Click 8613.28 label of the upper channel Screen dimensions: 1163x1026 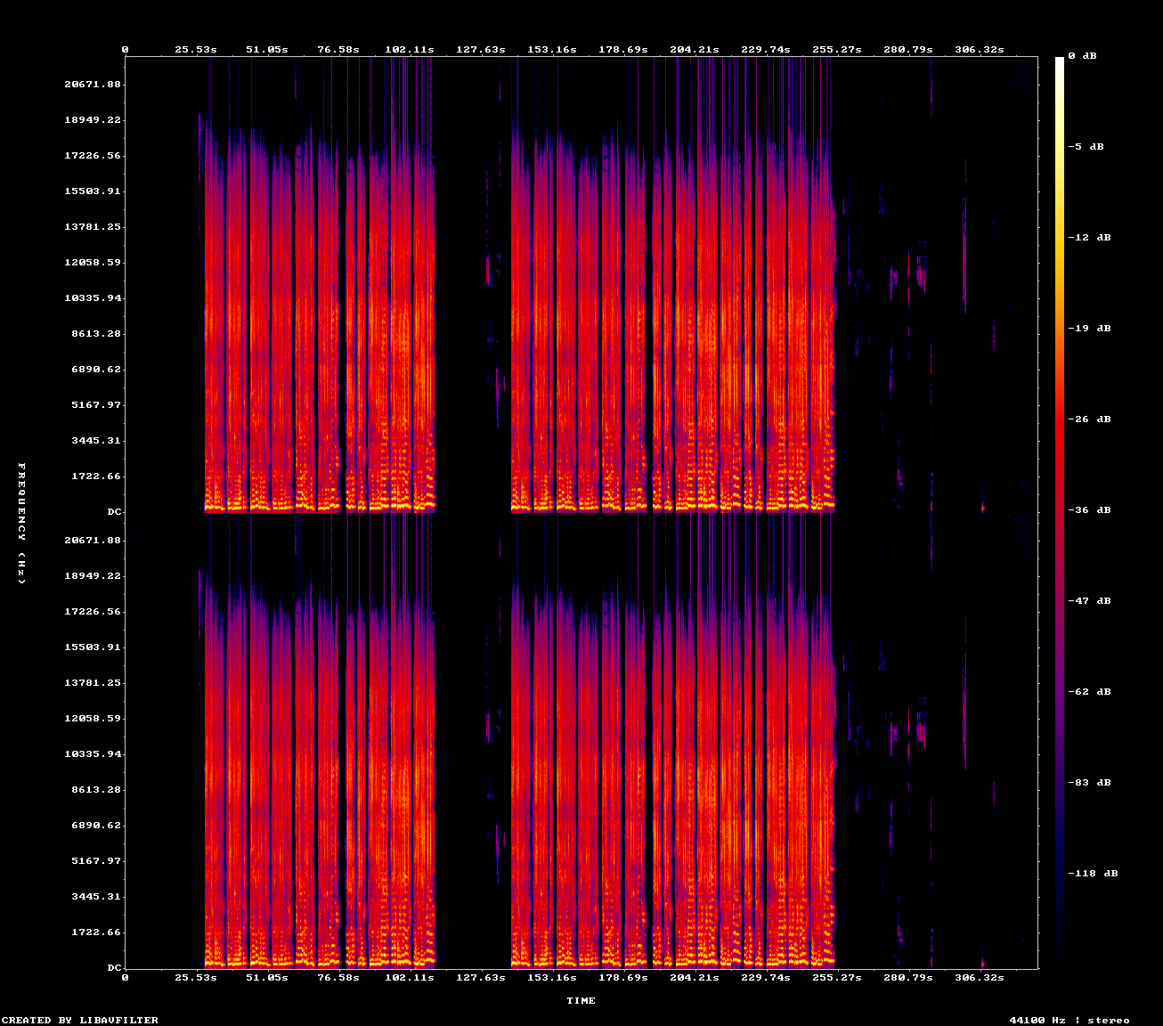point(96,334)
